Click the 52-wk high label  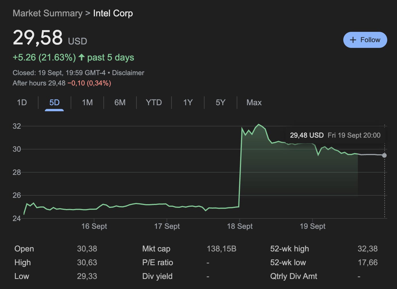tap(290, 249)
